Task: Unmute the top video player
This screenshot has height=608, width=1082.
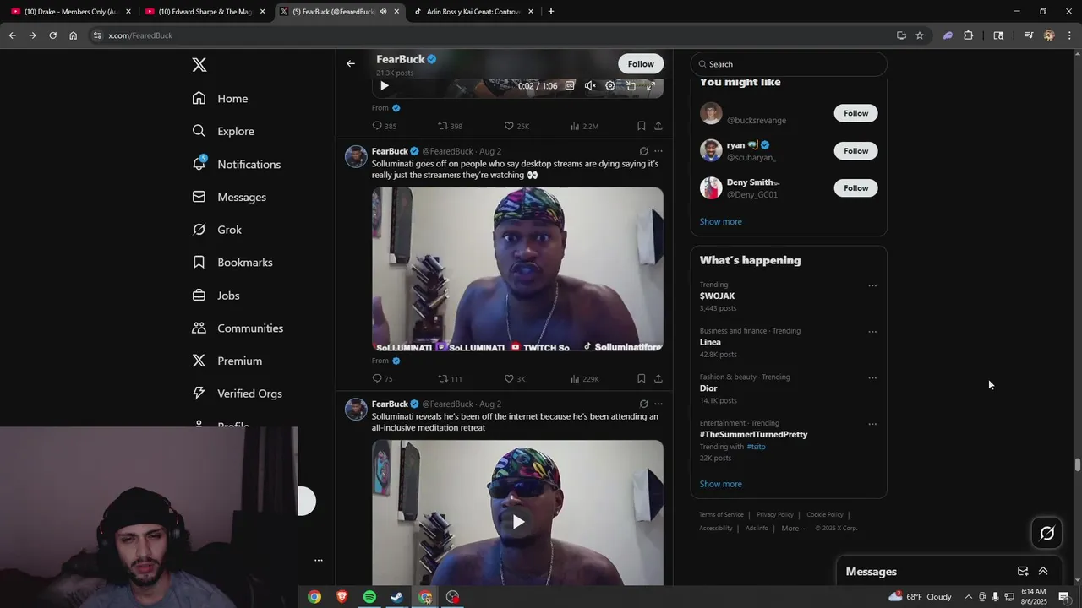Action: click(x=590, y=85)
